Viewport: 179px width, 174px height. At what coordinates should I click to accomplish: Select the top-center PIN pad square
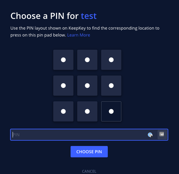tap(87, 60)
